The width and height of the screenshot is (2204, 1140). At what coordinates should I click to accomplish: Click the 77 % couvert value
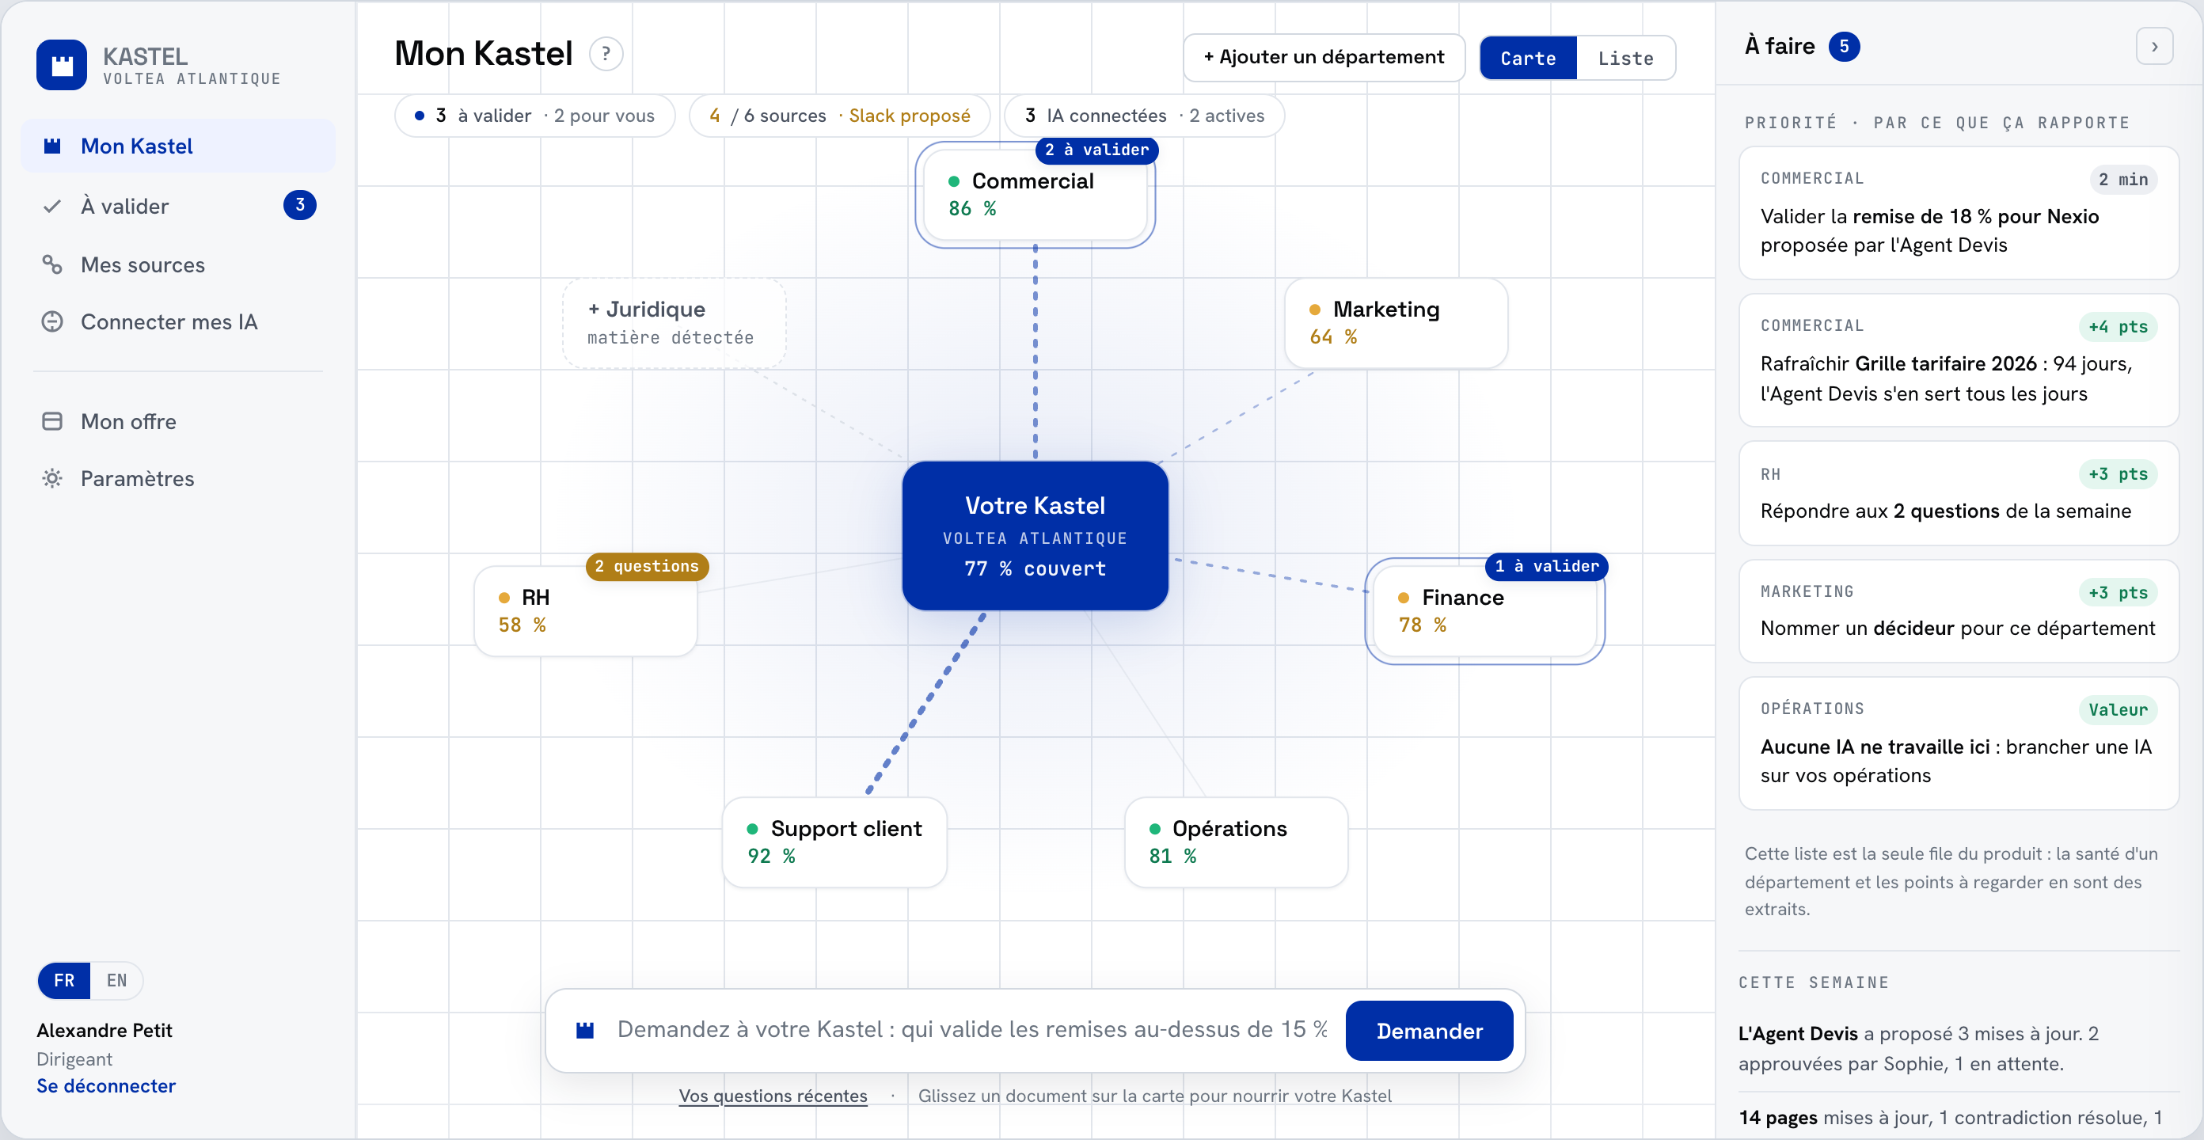click(1035, 569)
